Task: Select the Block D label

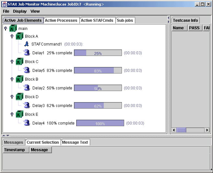Action: click(32, 97)
